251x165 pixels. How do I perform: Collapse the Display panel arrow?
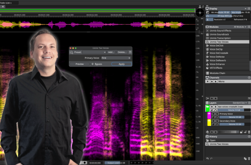tap(246, 9)
